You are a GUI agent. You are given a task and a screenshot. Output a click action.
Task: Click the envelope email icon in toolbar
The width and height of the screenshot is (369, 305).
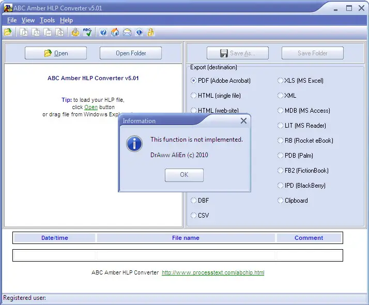(127, 32)
